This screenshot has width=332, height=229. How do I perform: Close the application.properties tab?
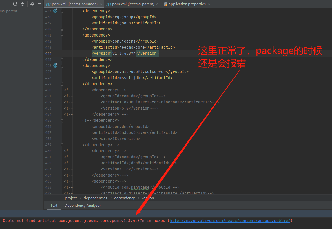click(x=209, y=4)
